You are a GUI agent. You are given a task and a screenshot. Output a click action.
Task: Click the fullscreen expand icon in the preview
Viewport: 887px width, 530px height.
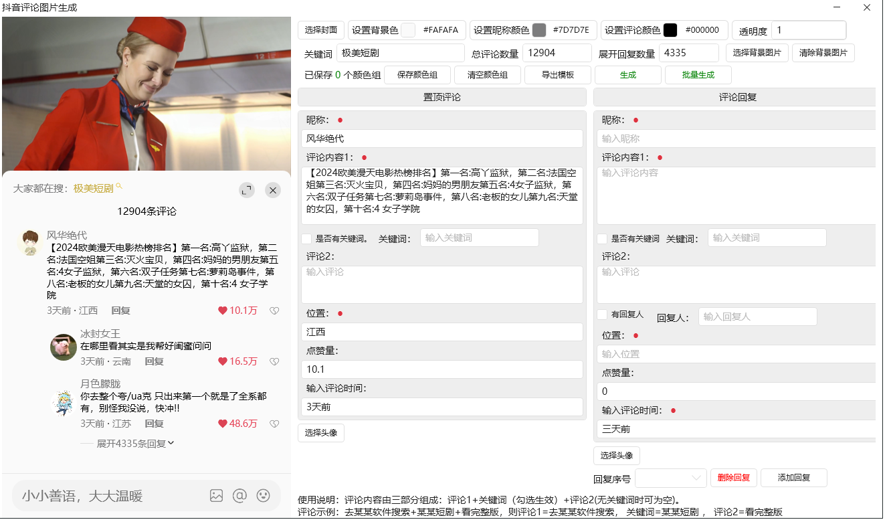tap(247, 190)
